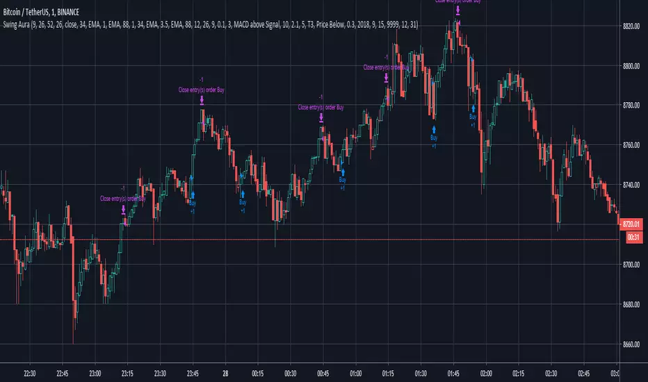This screenshot has width=648, height=382.
Task: Click the 8800.00 price axis label
Action: tap(631, 66)
